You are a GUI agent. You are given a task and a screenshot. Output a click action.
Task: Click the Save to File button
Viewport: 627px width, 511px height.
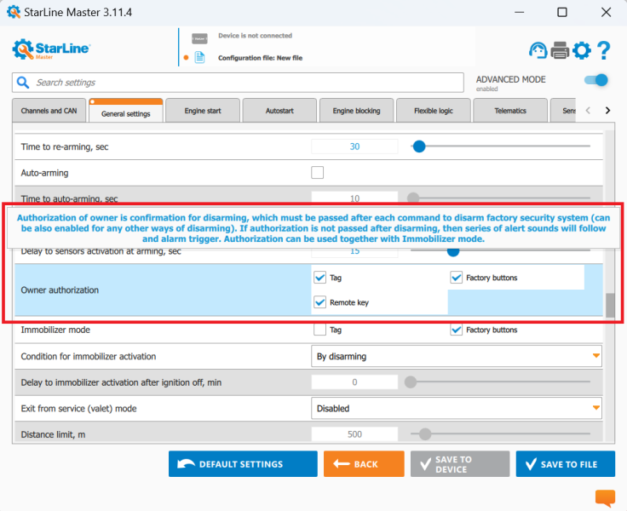click(x=565, y=464)
